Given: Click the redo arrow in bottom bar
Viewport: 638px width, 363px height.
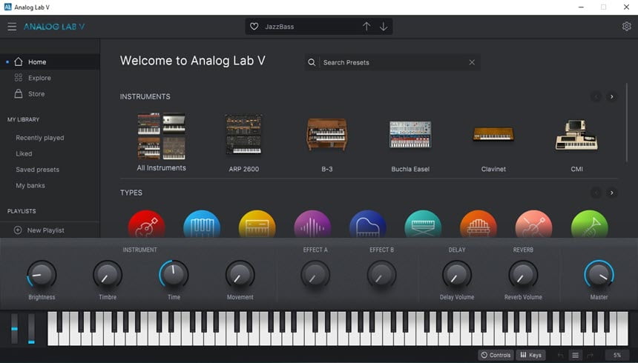Looking at the screenshot, I should (590, 356).
